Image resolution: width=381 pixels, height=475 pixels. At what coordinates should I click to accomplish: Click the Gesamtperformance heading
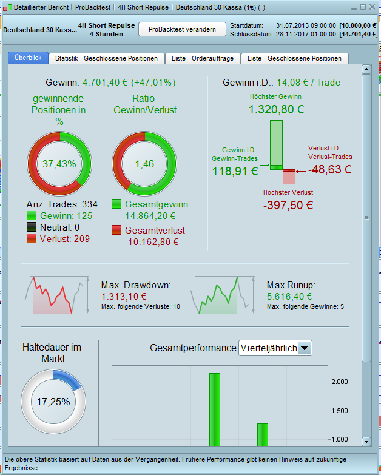point(193,348)
